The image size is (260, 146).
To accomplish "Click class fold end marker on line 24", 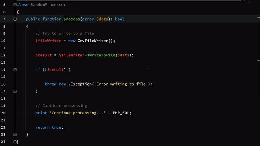I will 15,142.
